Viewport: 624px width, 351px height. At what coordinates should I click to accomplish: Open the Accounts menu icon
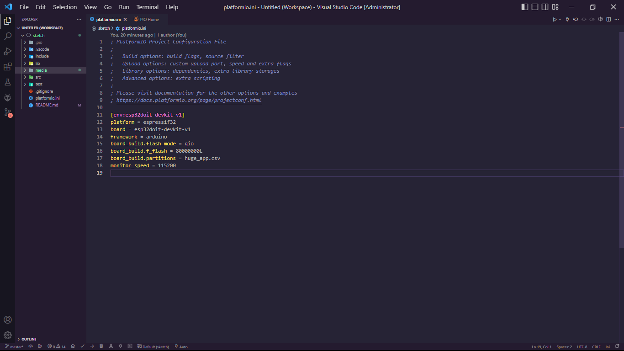[x=7, y=320]
